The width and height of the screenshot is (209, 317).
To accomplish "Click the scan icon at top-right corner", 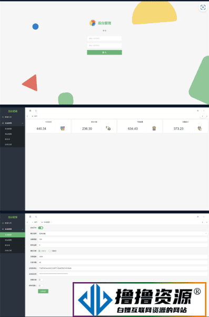I will (x=203, y=7).
